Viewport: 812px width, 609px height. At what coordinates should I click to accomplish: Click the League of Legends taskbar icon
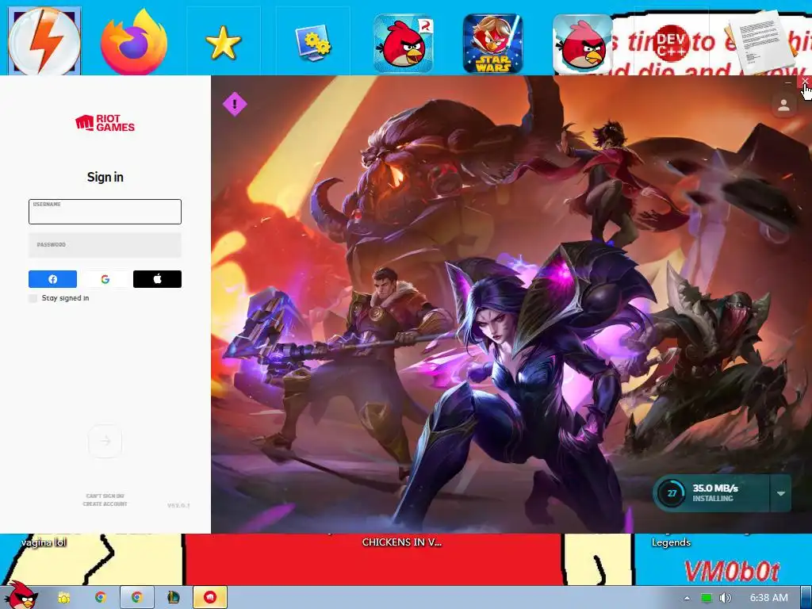click(x=174, y=598)
